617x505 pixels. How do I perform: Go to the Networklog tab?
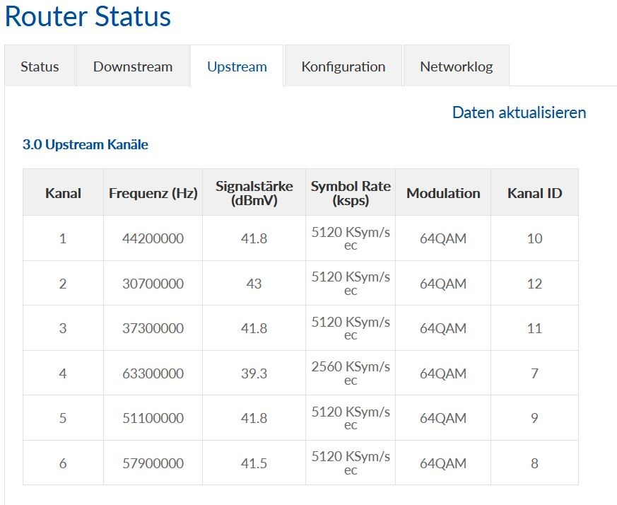[x=456, y=66]
